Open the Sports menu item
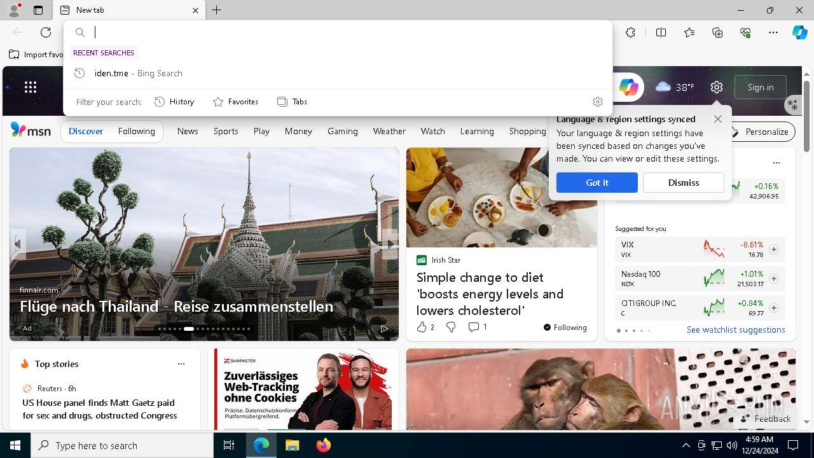 (226, 131)
